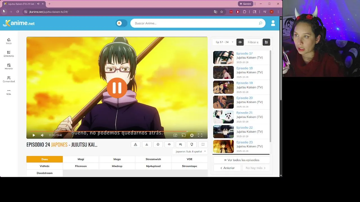
Task: Expand the player with the theater mode icon below video
Action: 203,144
